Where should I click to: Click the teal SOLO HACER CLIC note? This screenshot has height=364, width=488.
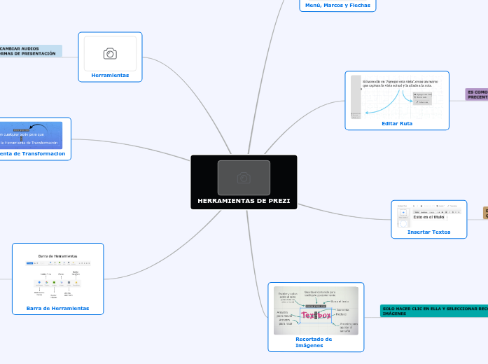point(434,311)
